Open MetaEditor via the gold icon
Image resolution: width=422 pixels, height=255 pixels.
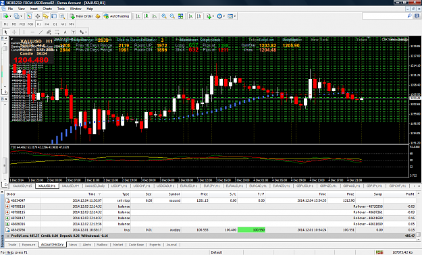(98, 16)
